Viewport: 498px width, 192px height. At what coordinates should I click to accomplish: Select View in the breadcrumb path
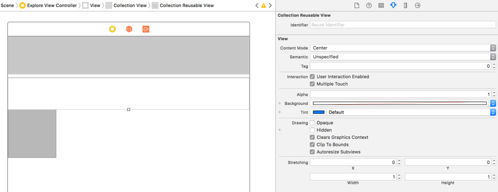(92, 5)
